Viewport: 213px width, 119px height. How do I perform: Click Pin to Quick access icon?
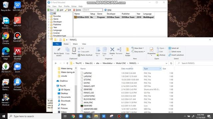click(x=59, y=50)
